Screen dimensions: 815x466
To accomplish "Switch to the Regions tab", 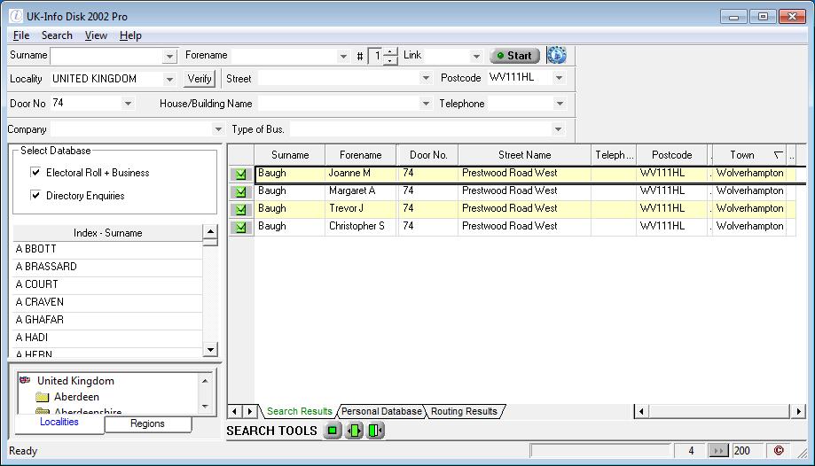I will (x=147, y=423).
